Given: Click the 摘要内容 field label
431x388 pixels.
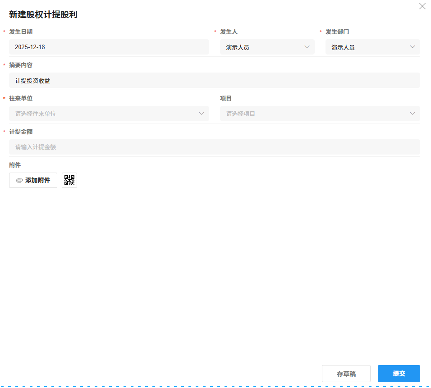Looking at the screenshot, I should [21, 65].
